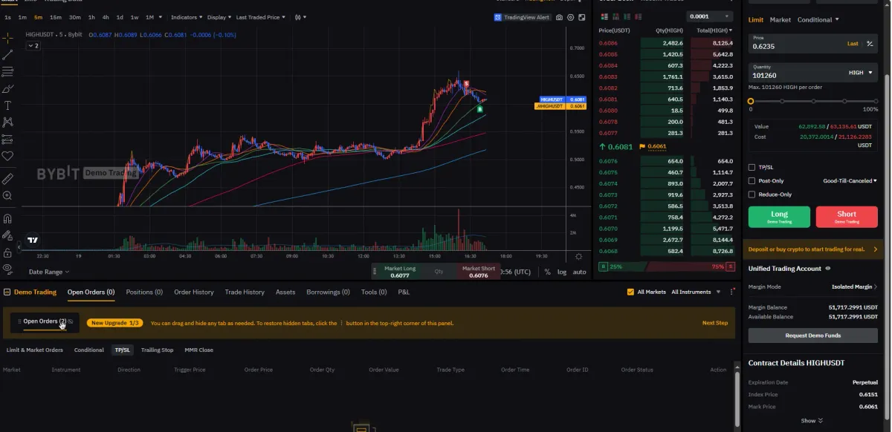Expand the indicator legend showing 2
The height and width of the screenshot is (432, 892).
tap(33, 45)
